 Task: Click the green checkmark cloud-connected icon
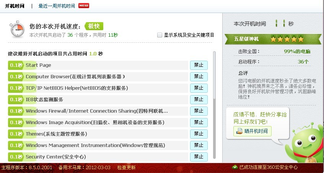(x=234, y=167)
